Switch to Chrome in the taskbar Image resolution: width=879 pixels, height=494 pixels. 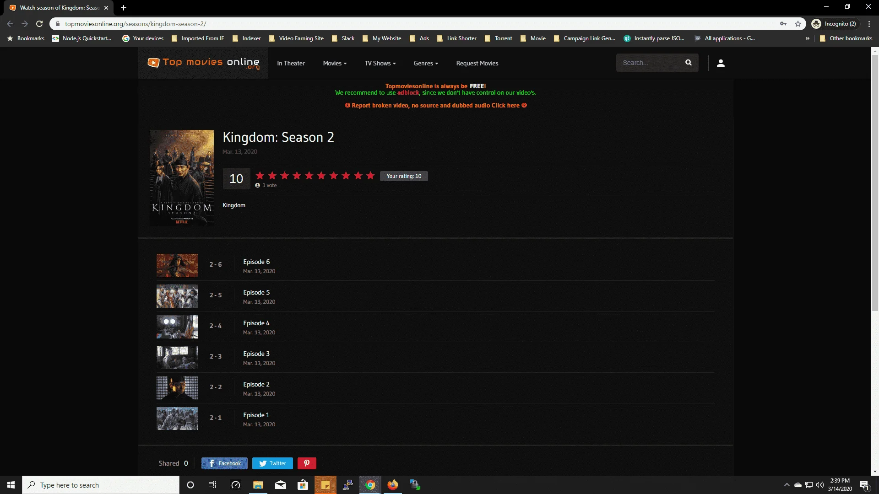(x=370, y=485)
